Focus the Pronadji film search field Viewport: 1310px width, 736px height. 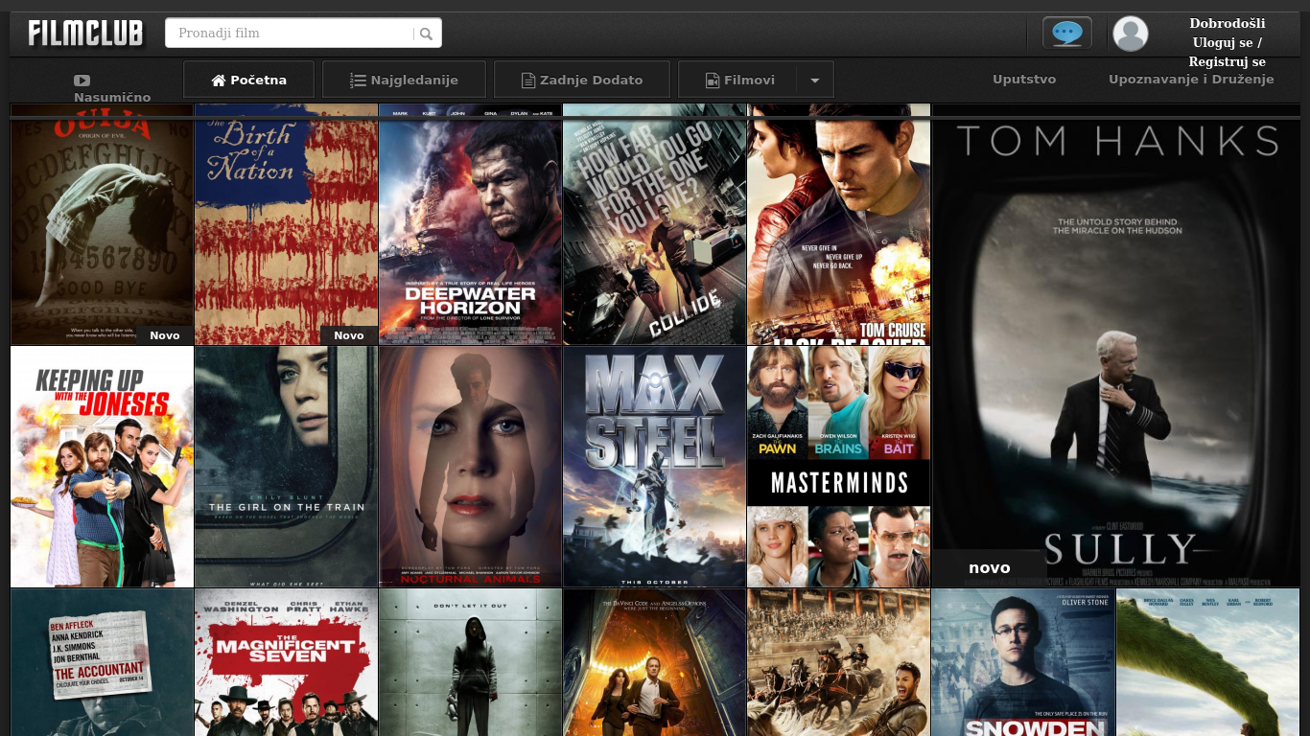tap(303, 34)
